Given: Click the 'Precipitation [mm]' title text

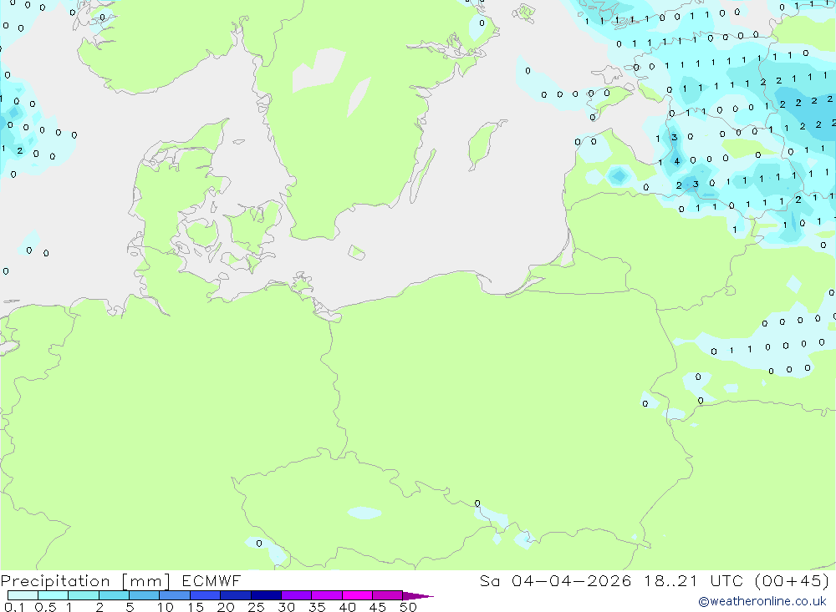Looking at the screenshot, I should pos(85,581).
